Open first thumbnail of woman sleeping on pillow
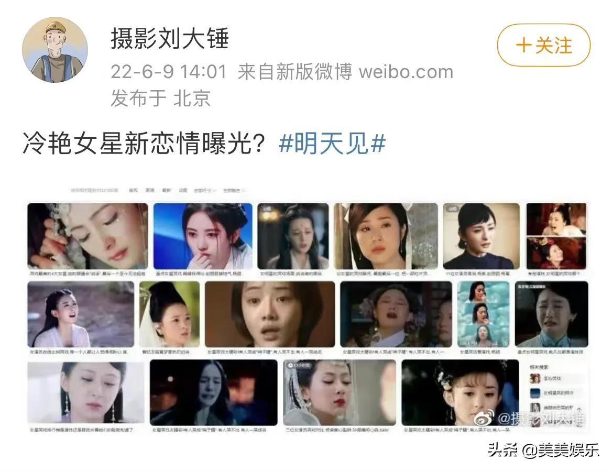The height and width of the screenshot is (471, 613). pyautogui.click(x=87, y=236)
